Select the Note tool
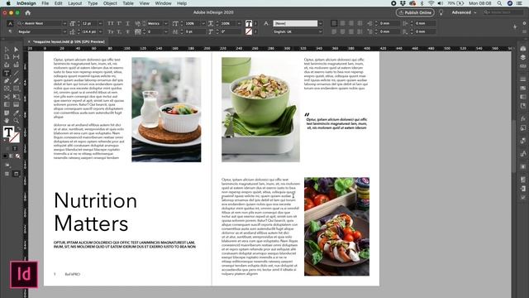 (x=7, y=113)
